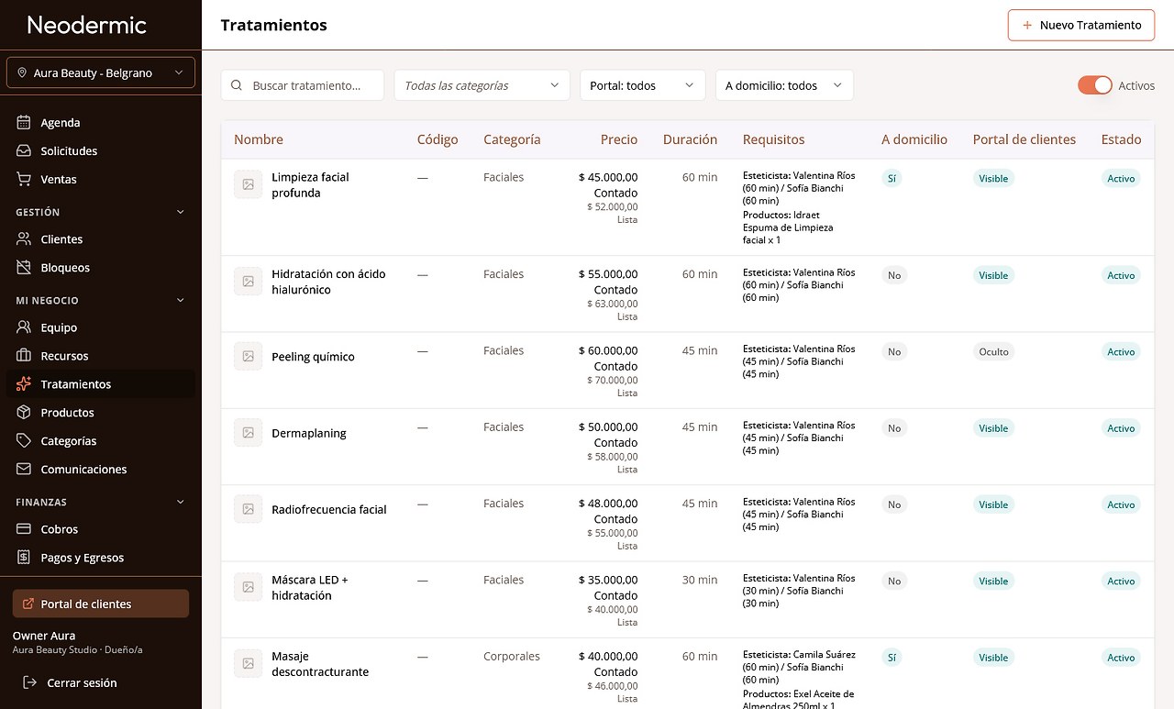The height and width of the screenshot is (709, 1174).
Task: Select the Dermaplaning treatment name
Action: tap(309, 433)
